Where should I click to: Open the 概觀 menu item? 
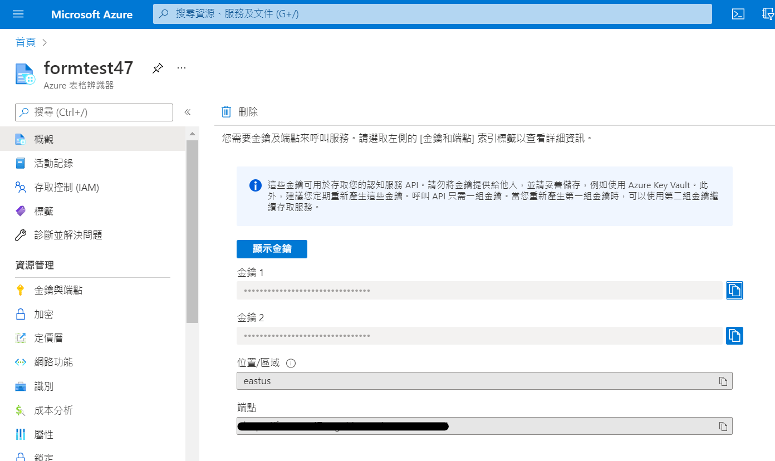click(92, 139)
